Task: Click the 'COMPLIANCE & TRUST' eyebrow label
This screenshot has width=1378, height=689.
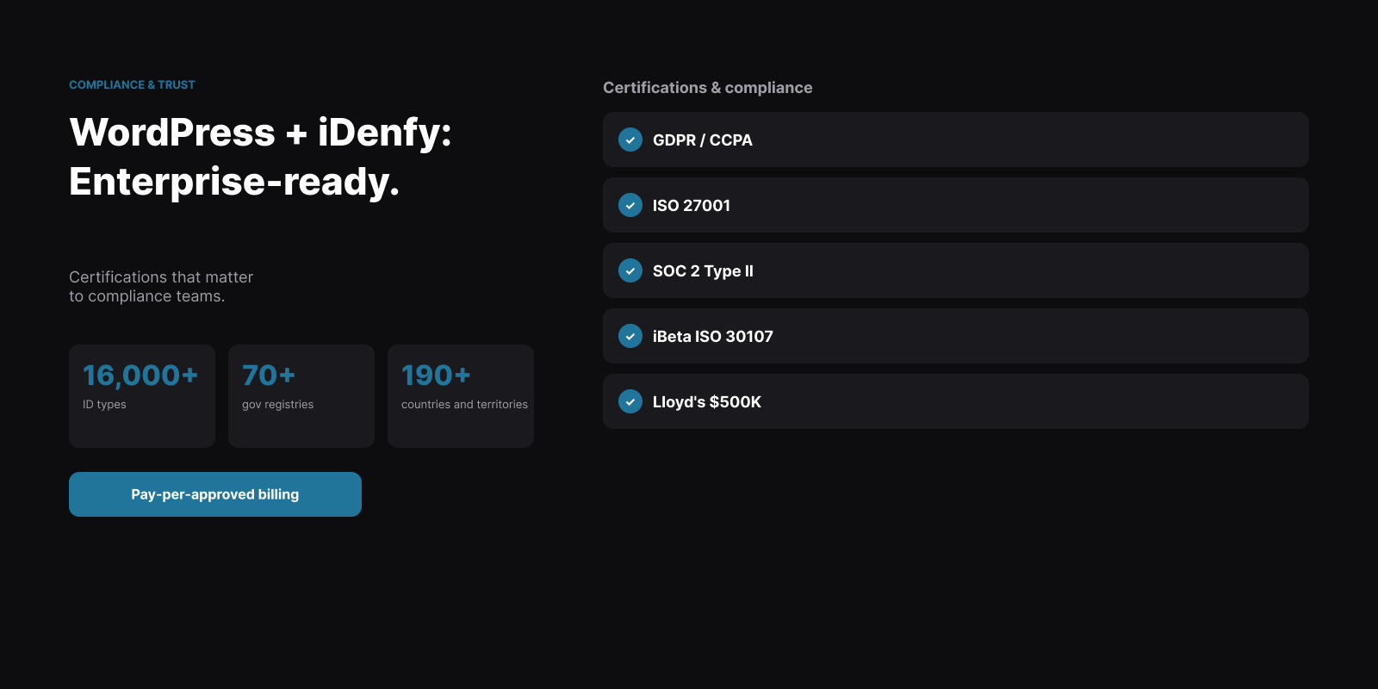Action: click(132, 84)
